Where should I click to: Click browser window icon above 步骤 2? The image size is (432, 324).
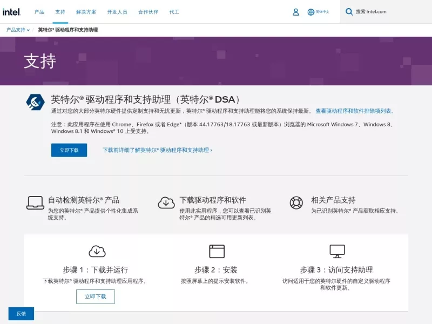pos(217,251)
